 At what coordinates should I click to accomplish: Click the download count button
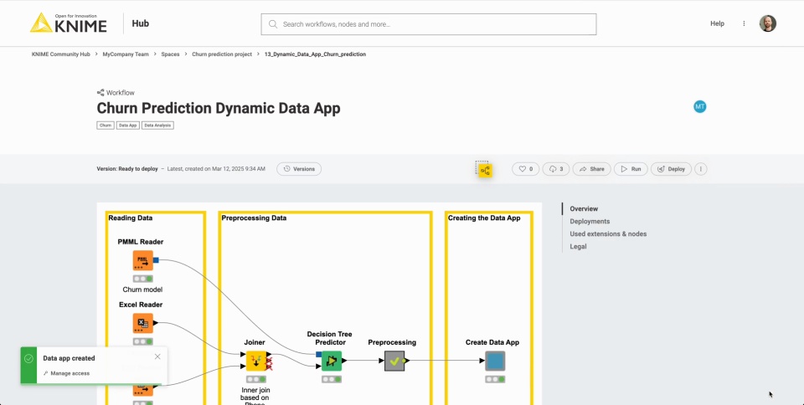[x=556, y=169]
